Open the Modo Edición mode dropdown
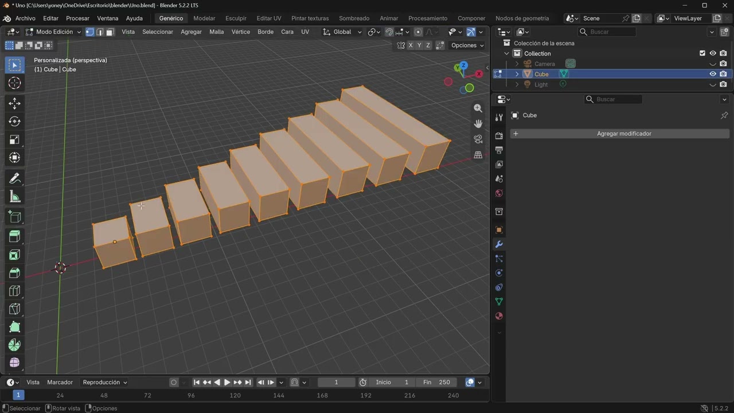This screenshot has width=734, height=413. [53, 32]
